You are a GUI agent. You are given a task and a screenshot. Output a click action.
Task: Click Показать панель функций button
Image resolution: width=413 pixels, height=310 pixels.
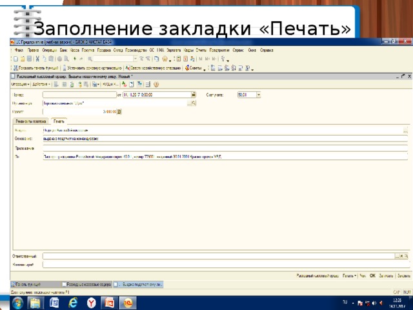[x=36, y=68]
